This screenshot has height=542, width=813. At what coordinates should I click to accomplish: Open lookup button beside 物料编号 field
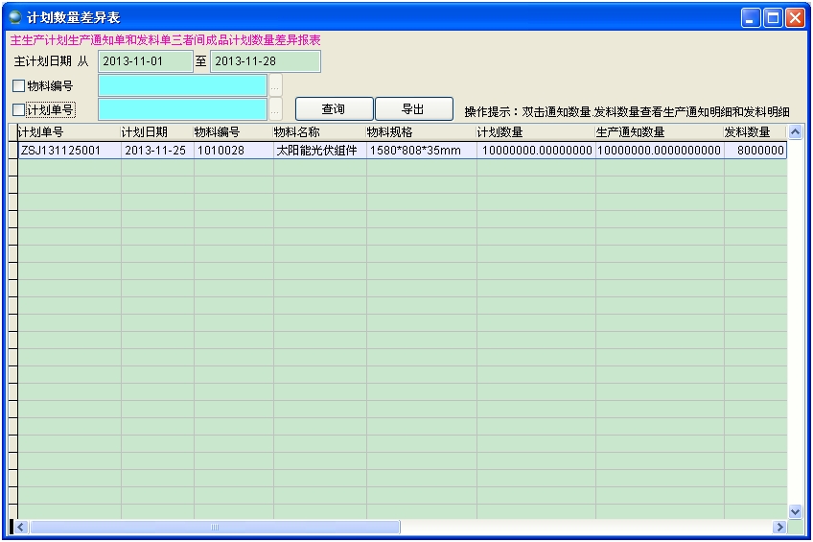276,85
